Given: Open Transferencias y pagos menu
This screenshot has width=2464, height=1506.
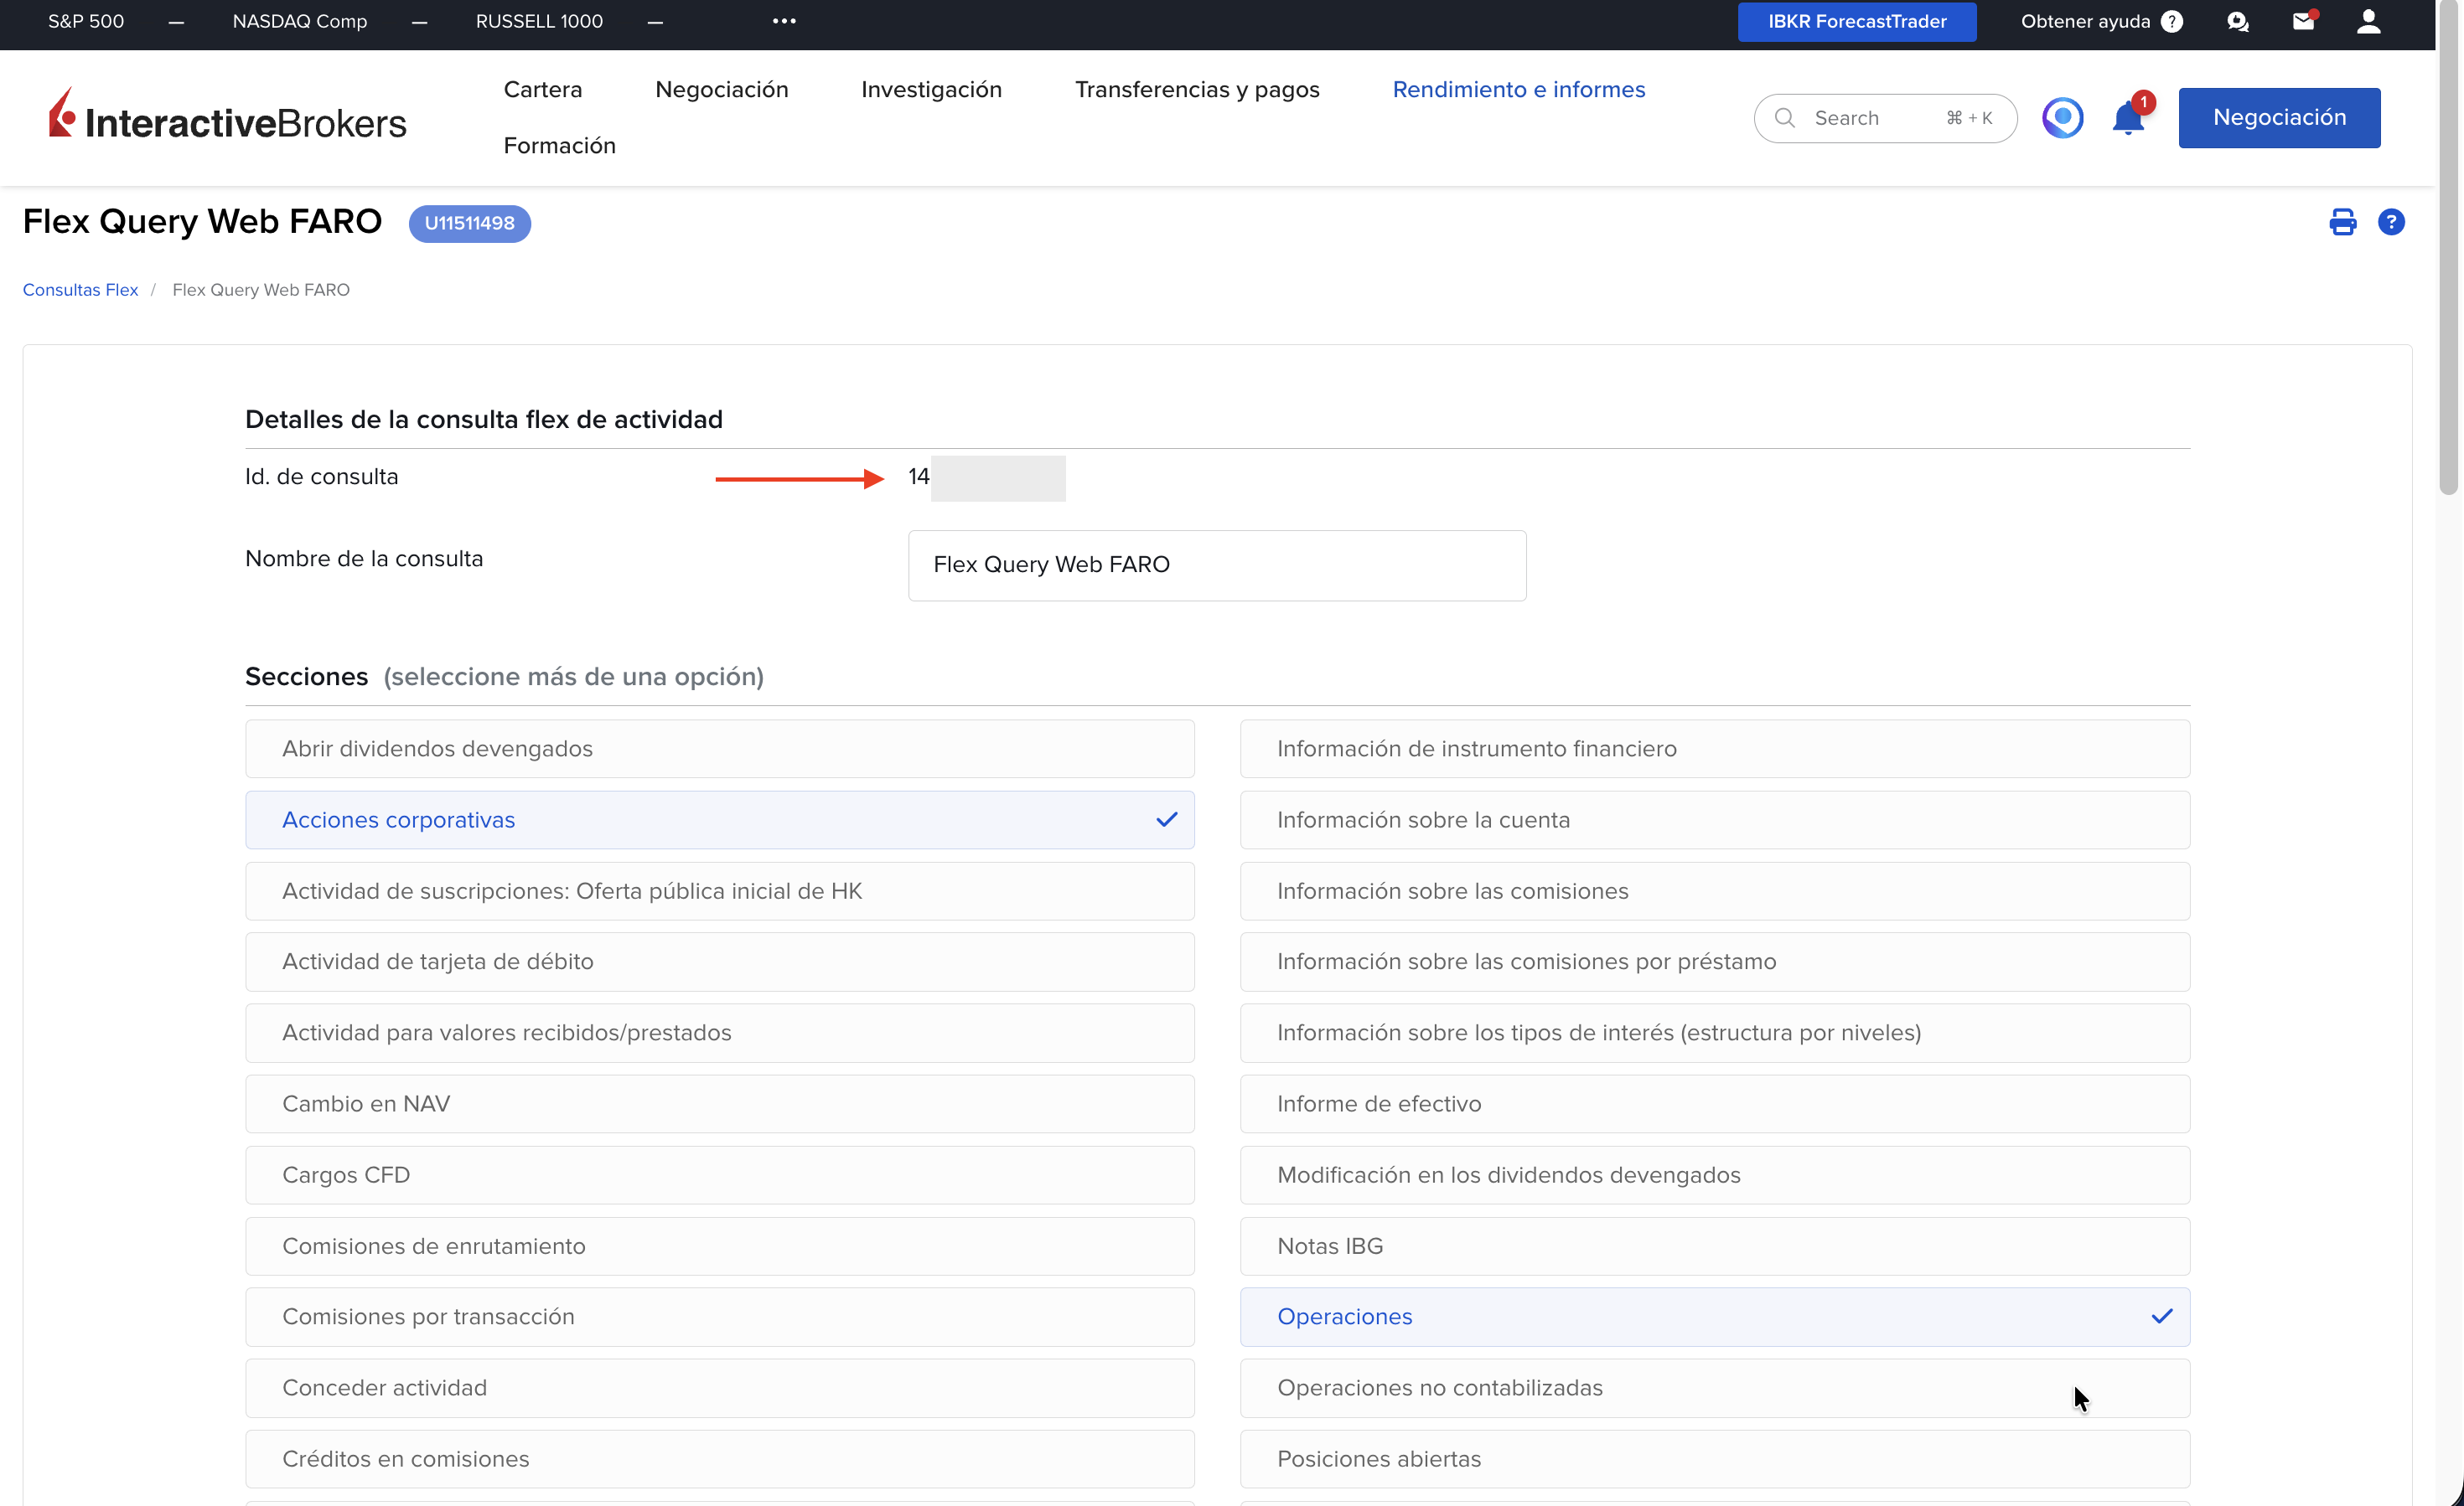Looking at the screenshot, I should 1197,90.
